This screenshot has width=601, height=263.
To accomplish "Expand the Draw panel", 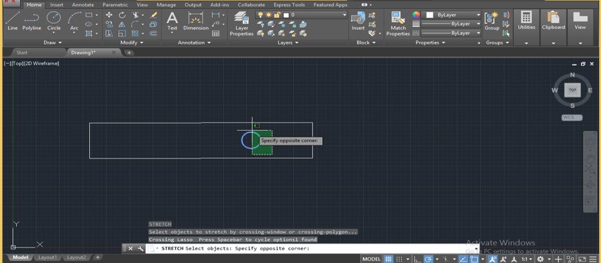I will coord(52,43).
